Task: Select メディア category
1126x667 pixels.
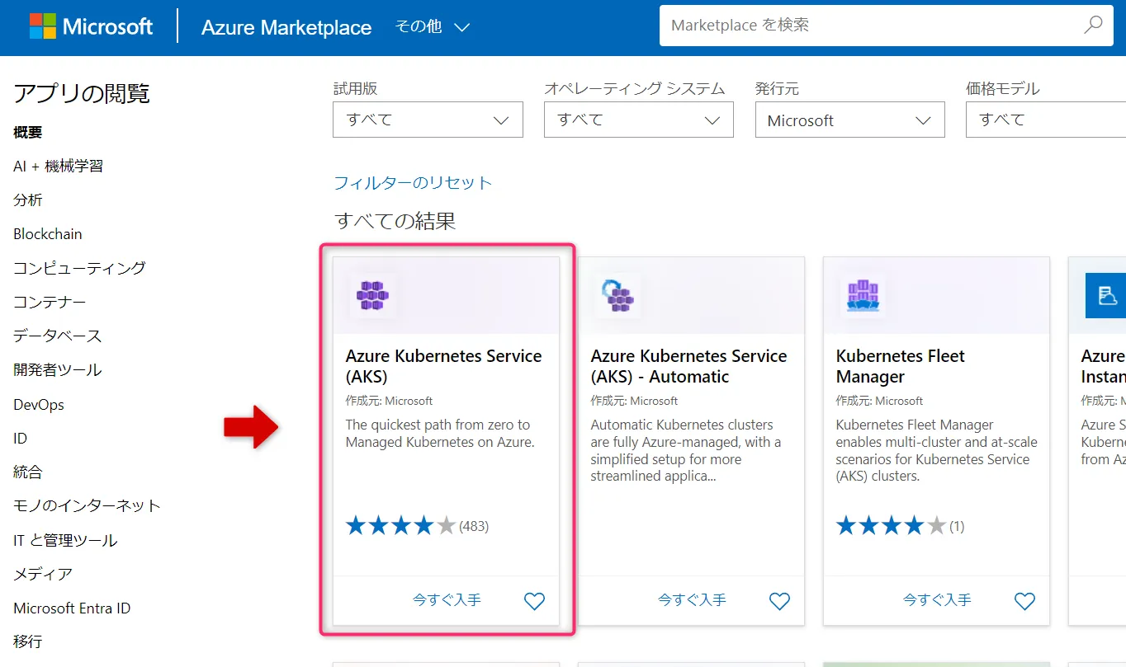Action: pos(43,574)
